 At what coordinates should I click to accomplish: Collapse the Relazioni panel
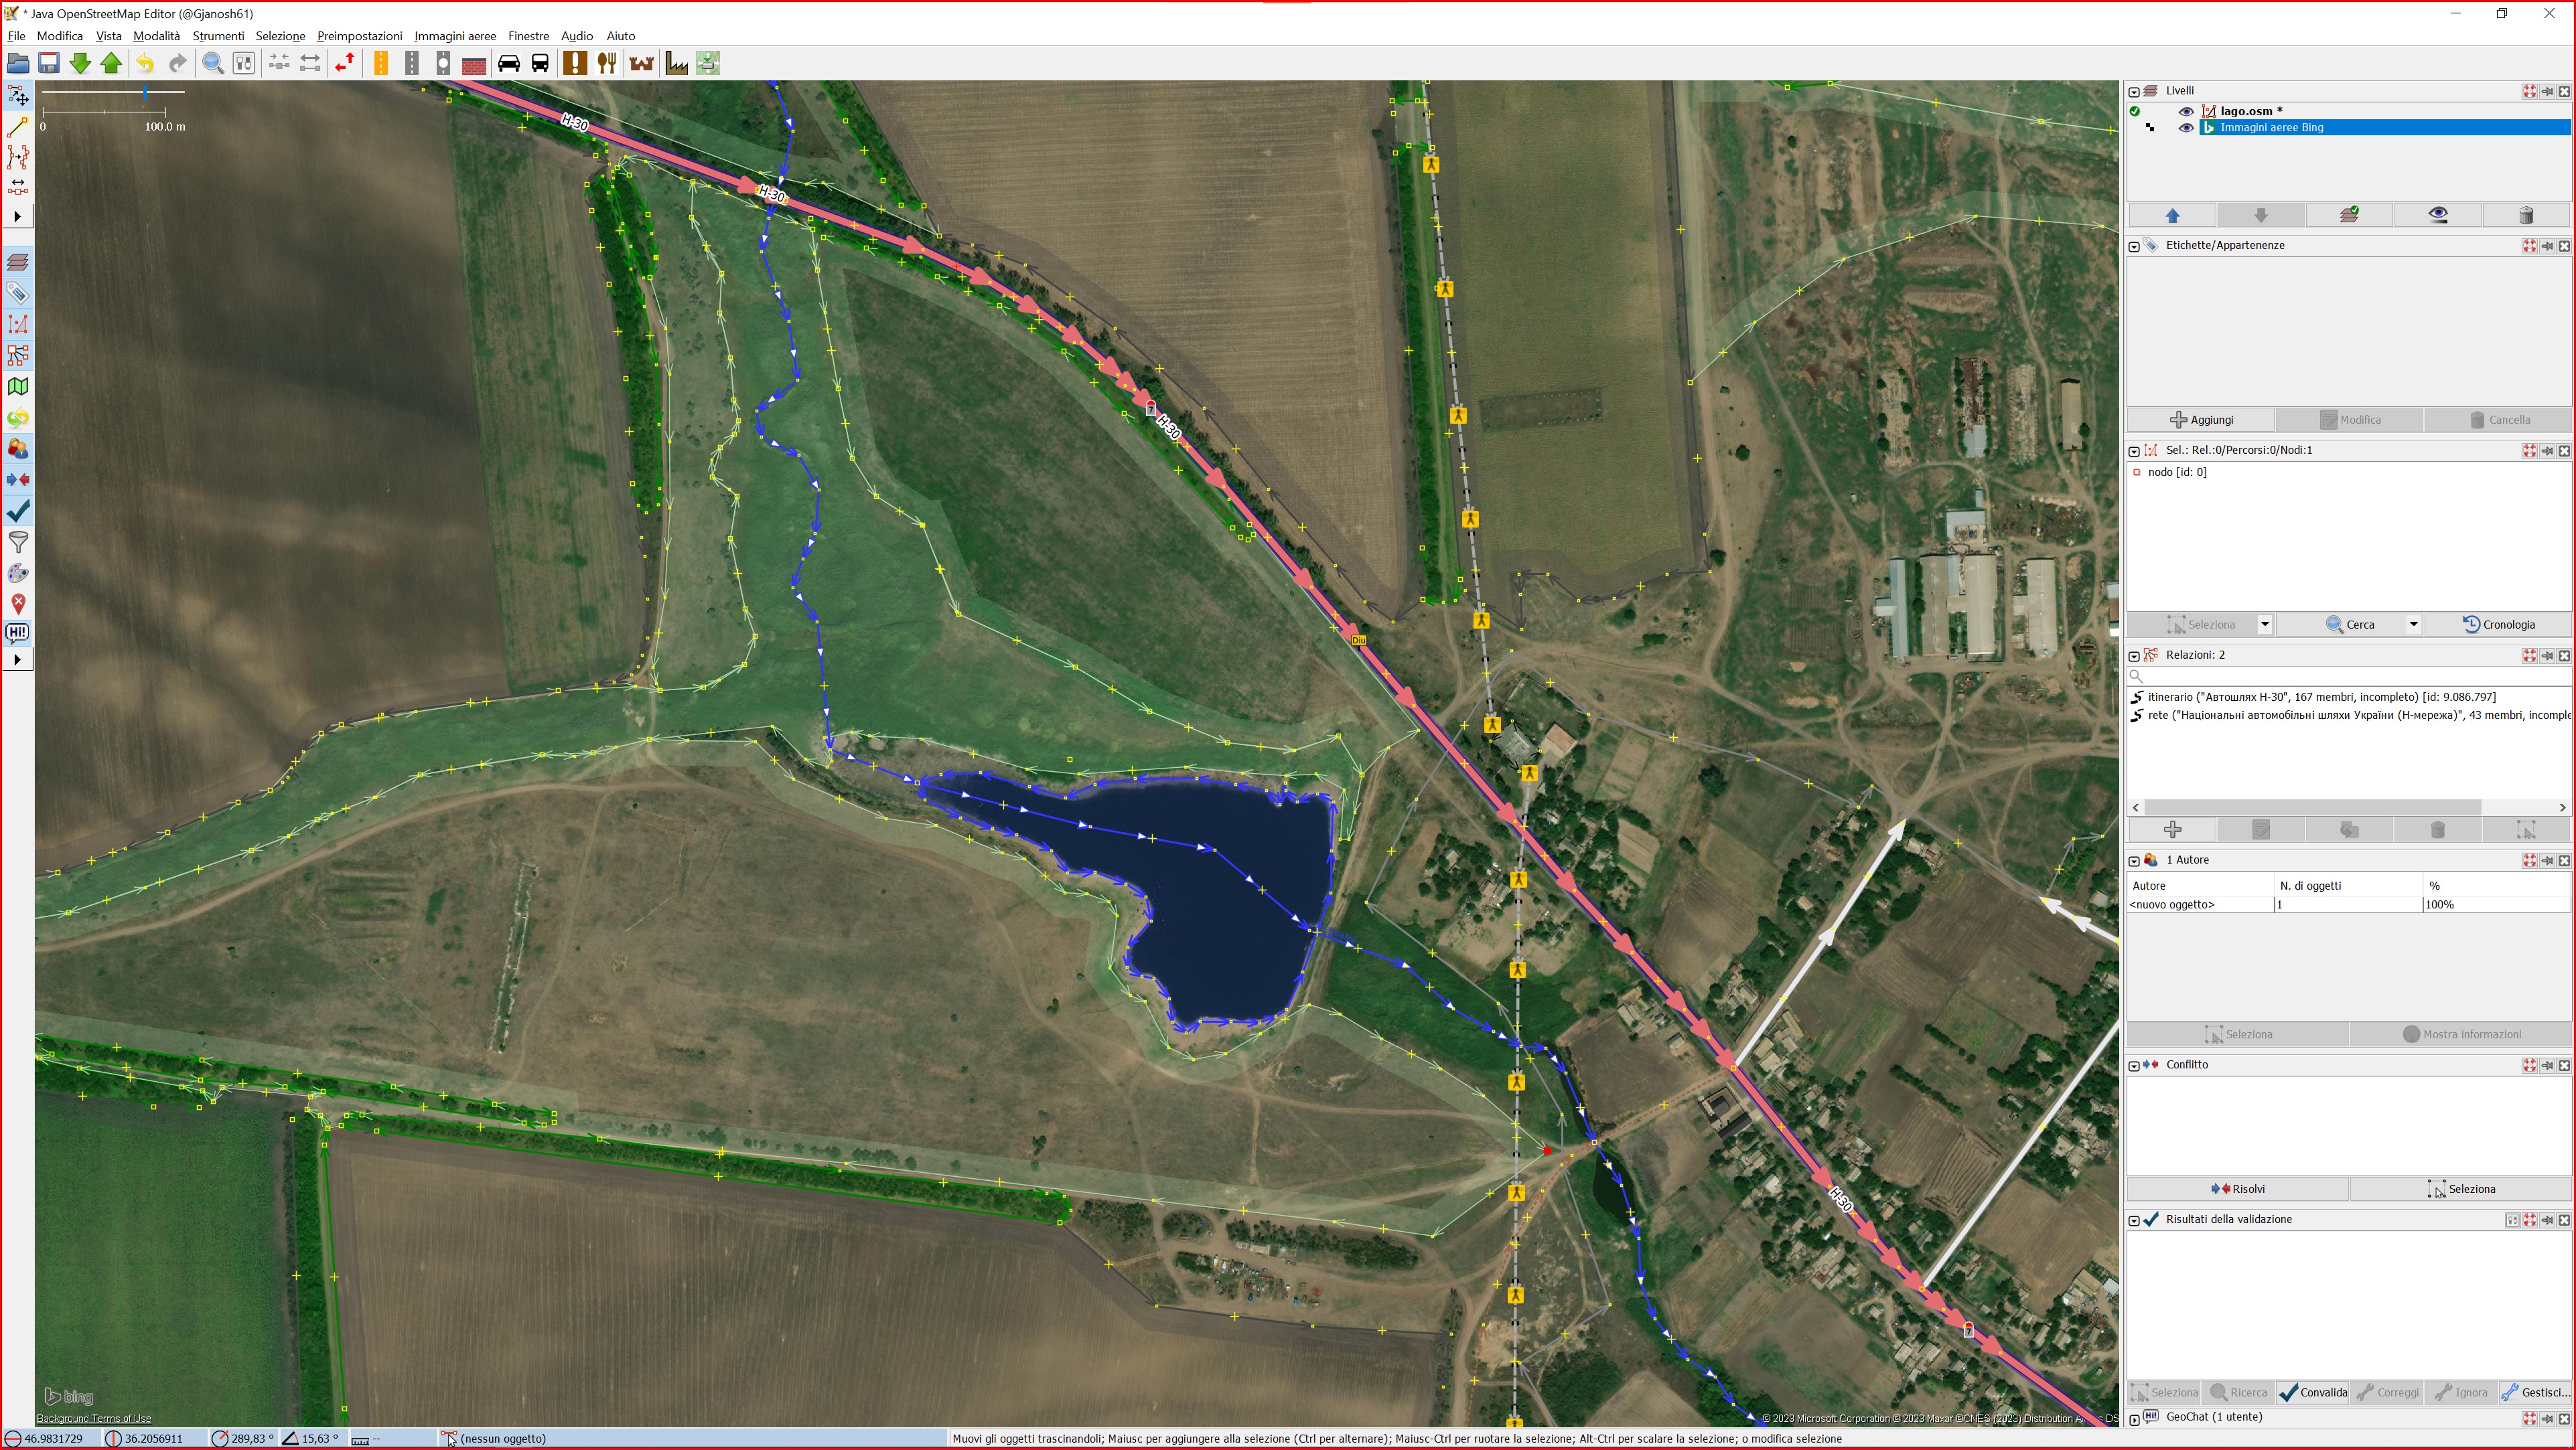pyautogui.click(x=2134, y=655)
